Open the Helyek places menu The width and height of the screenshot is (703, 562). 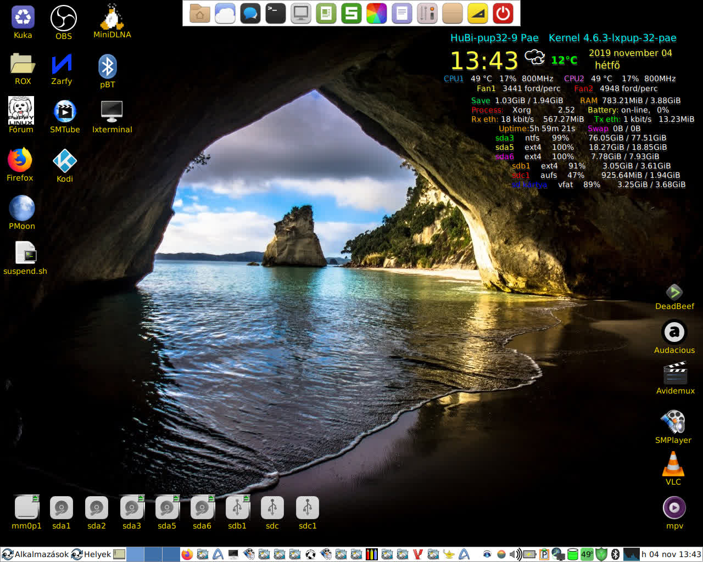click(91, 554)
